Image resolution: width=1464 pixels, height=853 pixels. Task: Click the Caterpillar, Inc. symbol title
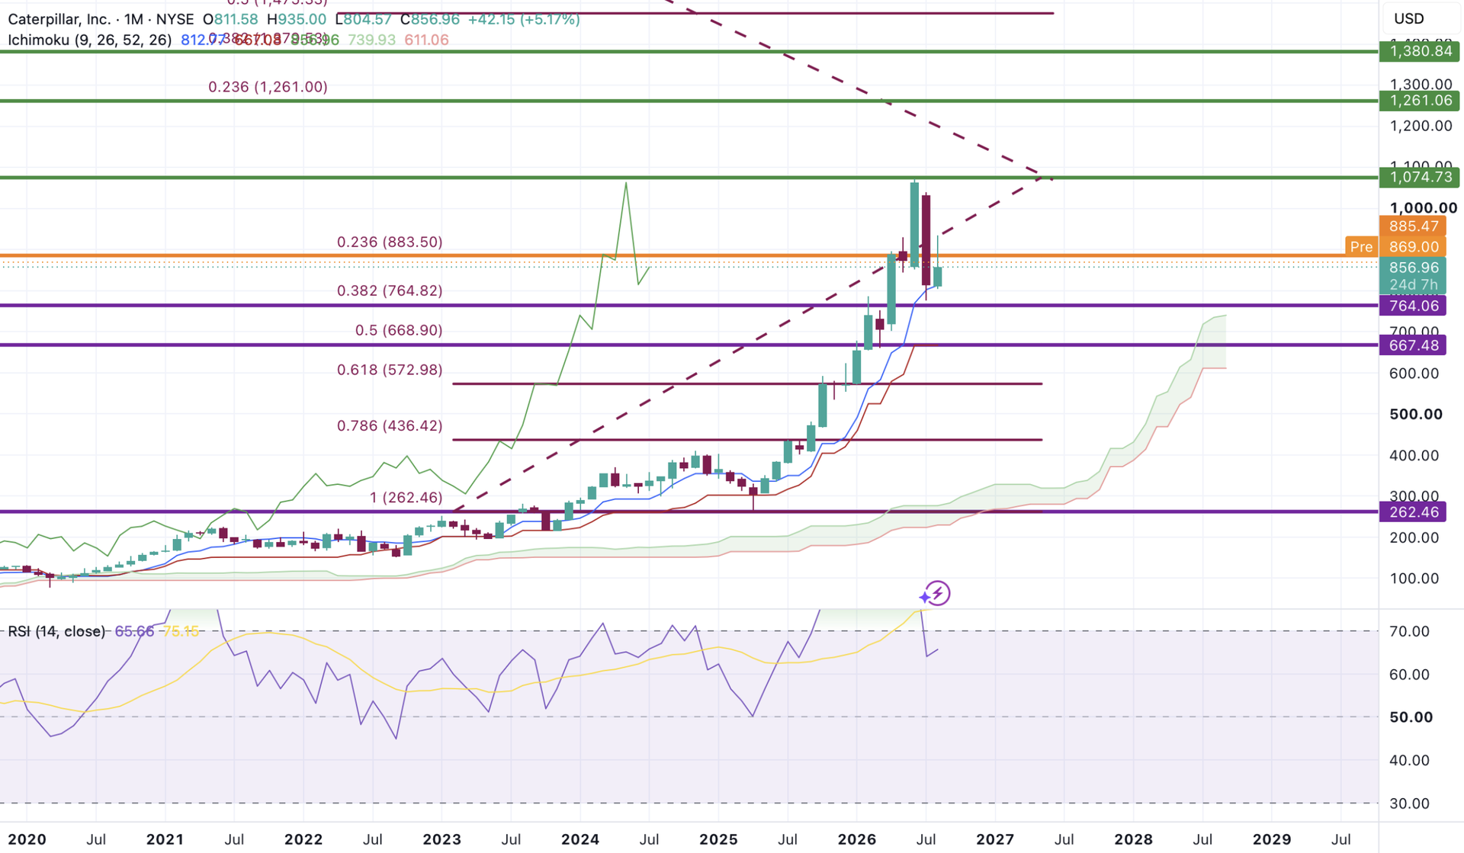pyautogui.click(x=59, y=19)
